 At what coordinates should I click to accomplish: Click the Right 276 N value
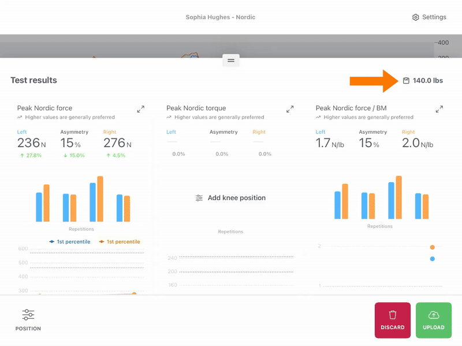coord(117,143)
